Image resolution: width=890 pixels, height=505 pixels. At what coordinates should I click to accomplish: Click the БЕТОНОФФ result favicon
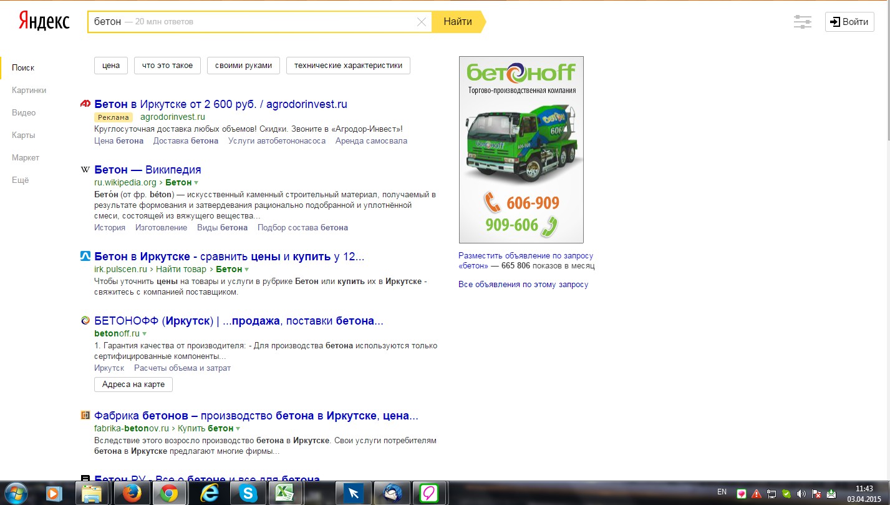click(x=85, y=321)
